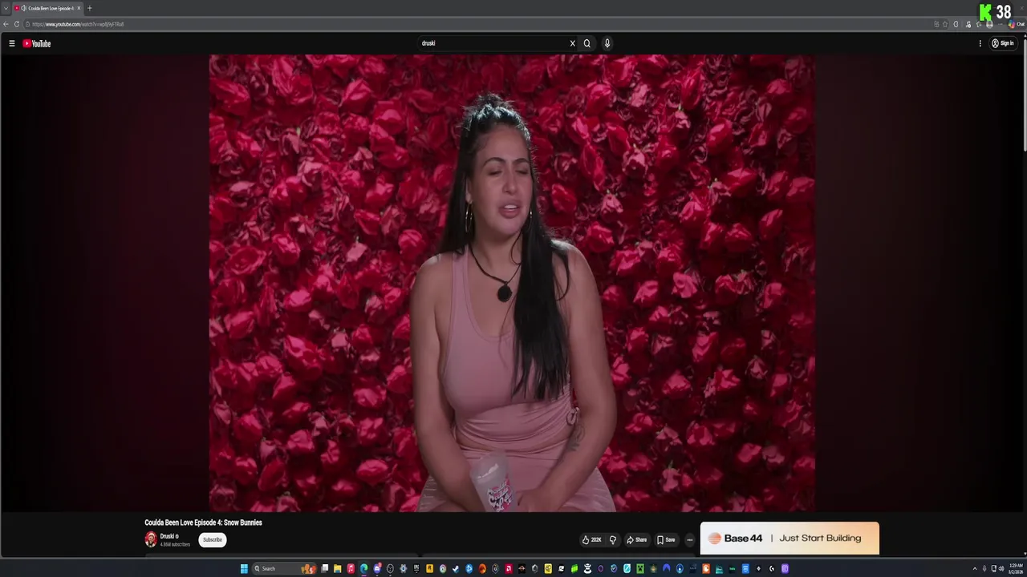Open Settings gear in taskbar

[x=403, y=569]
